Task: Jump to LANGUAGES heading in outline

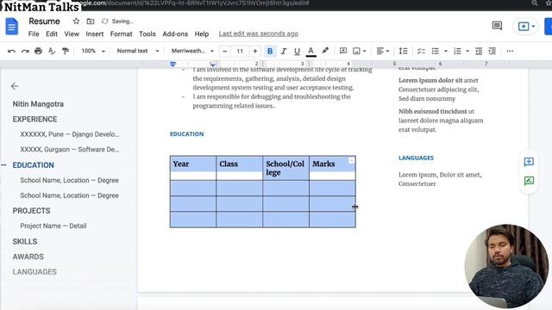Action: tap(34, 272)
